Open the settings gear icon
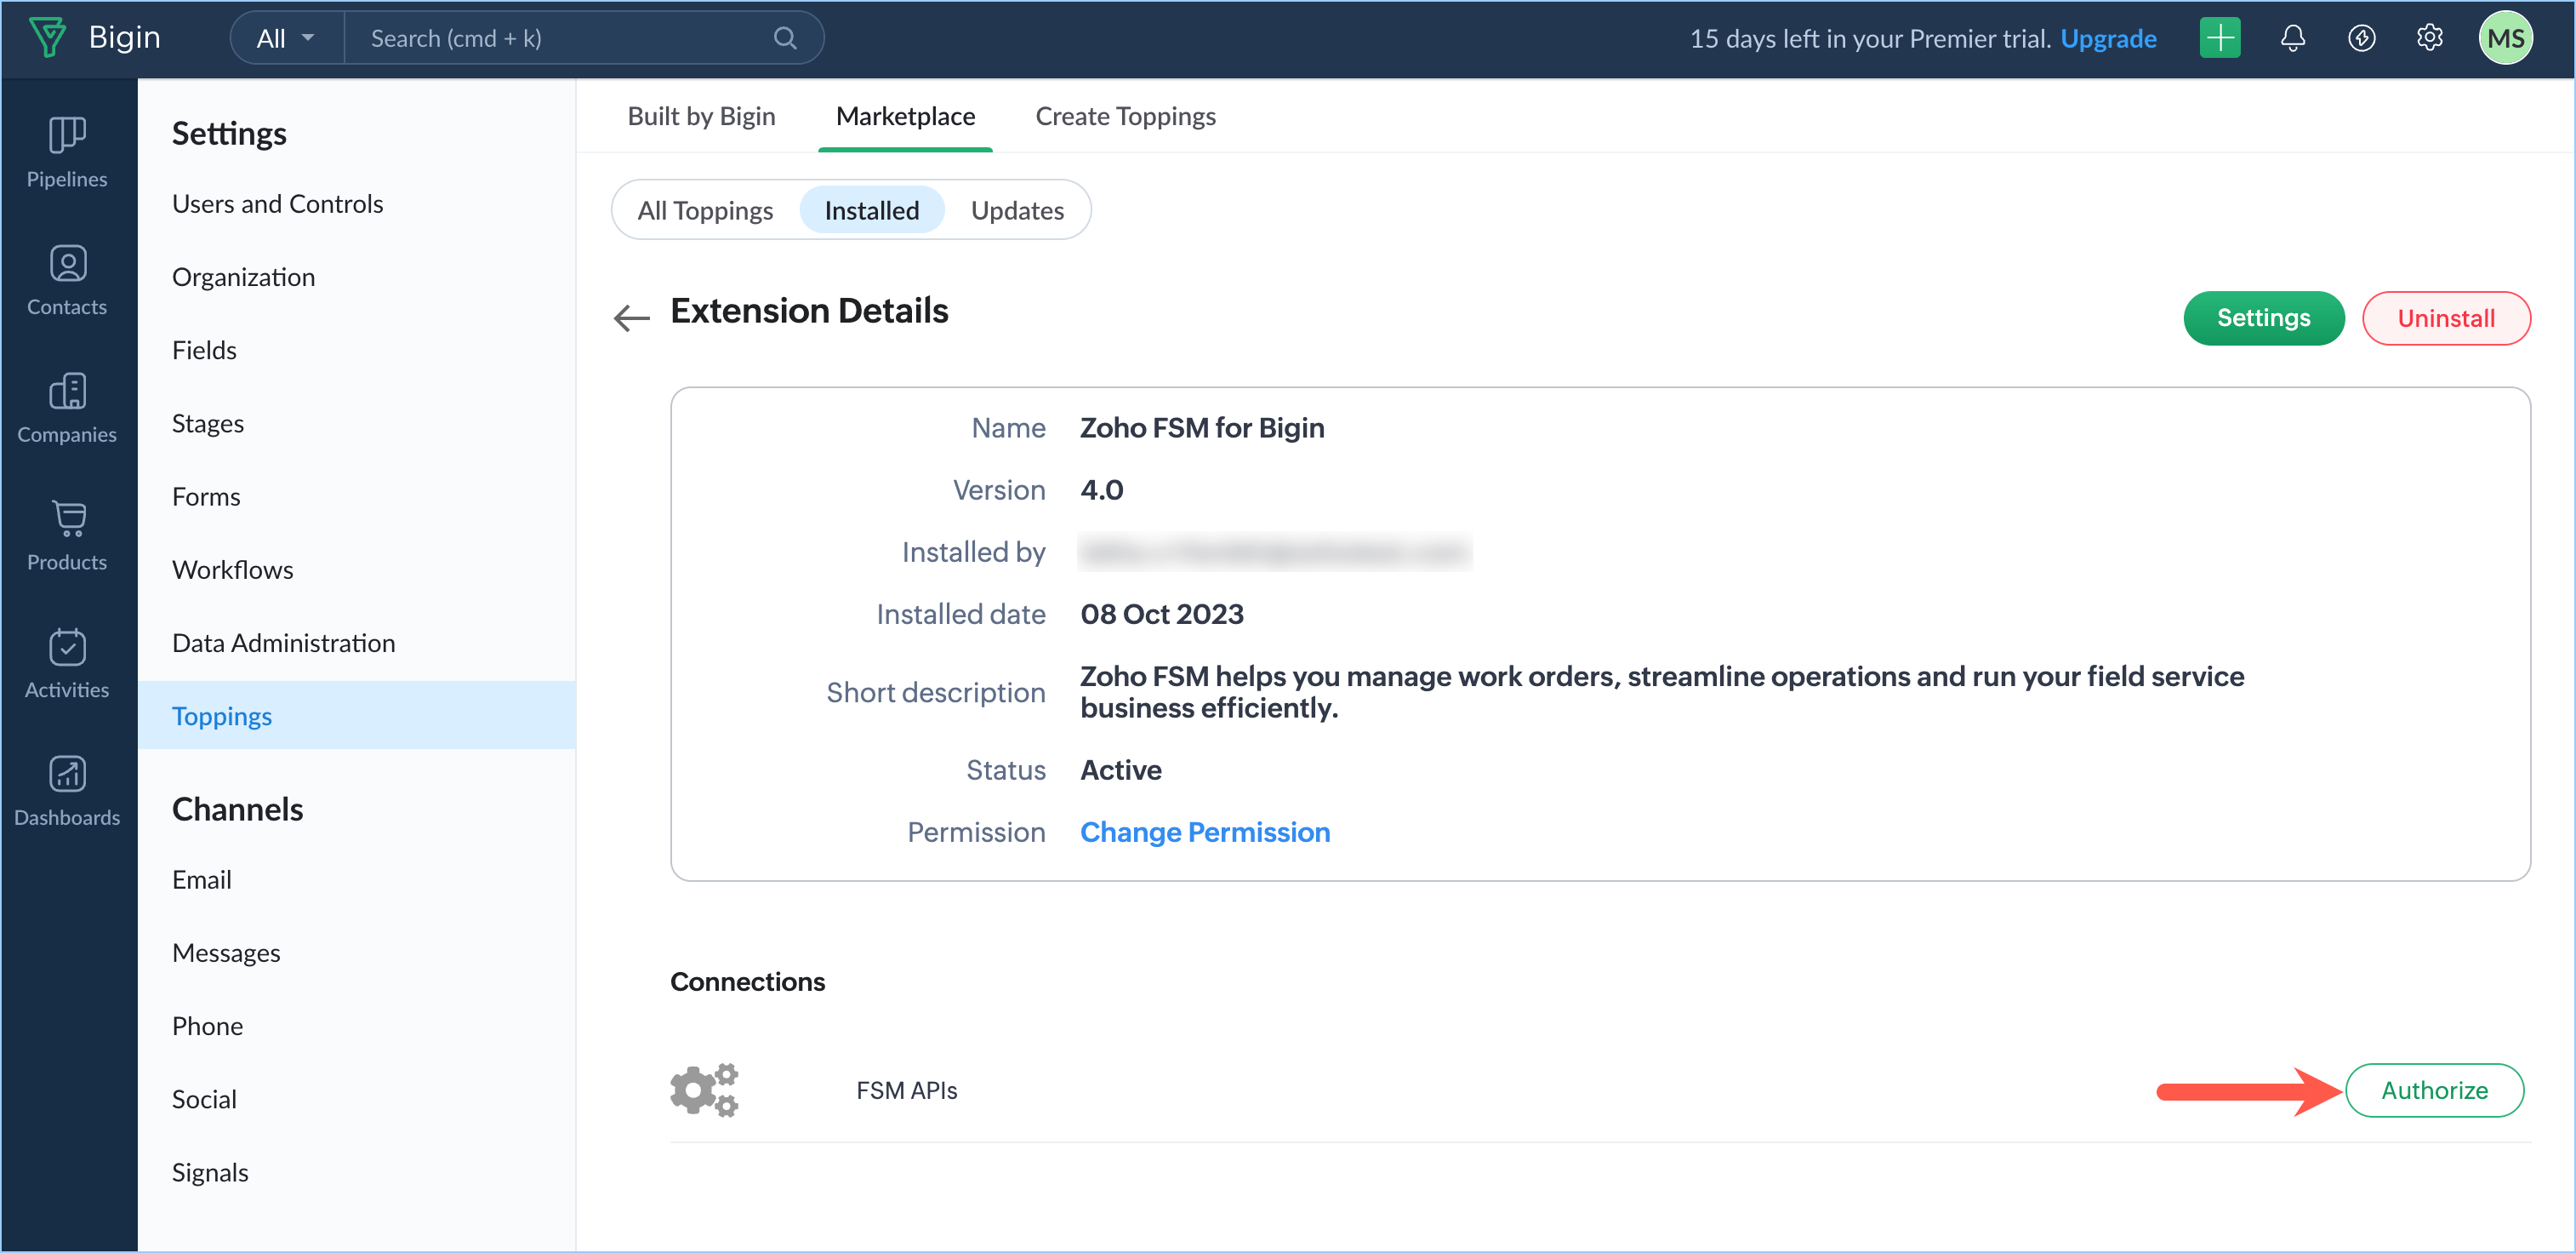This screenshot has height=1253, width=2576. click(2430, 38)
